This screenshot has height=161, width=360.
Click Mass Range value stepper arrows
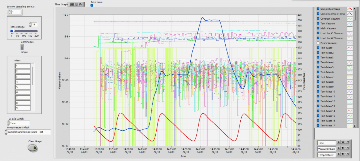(30, 24)
